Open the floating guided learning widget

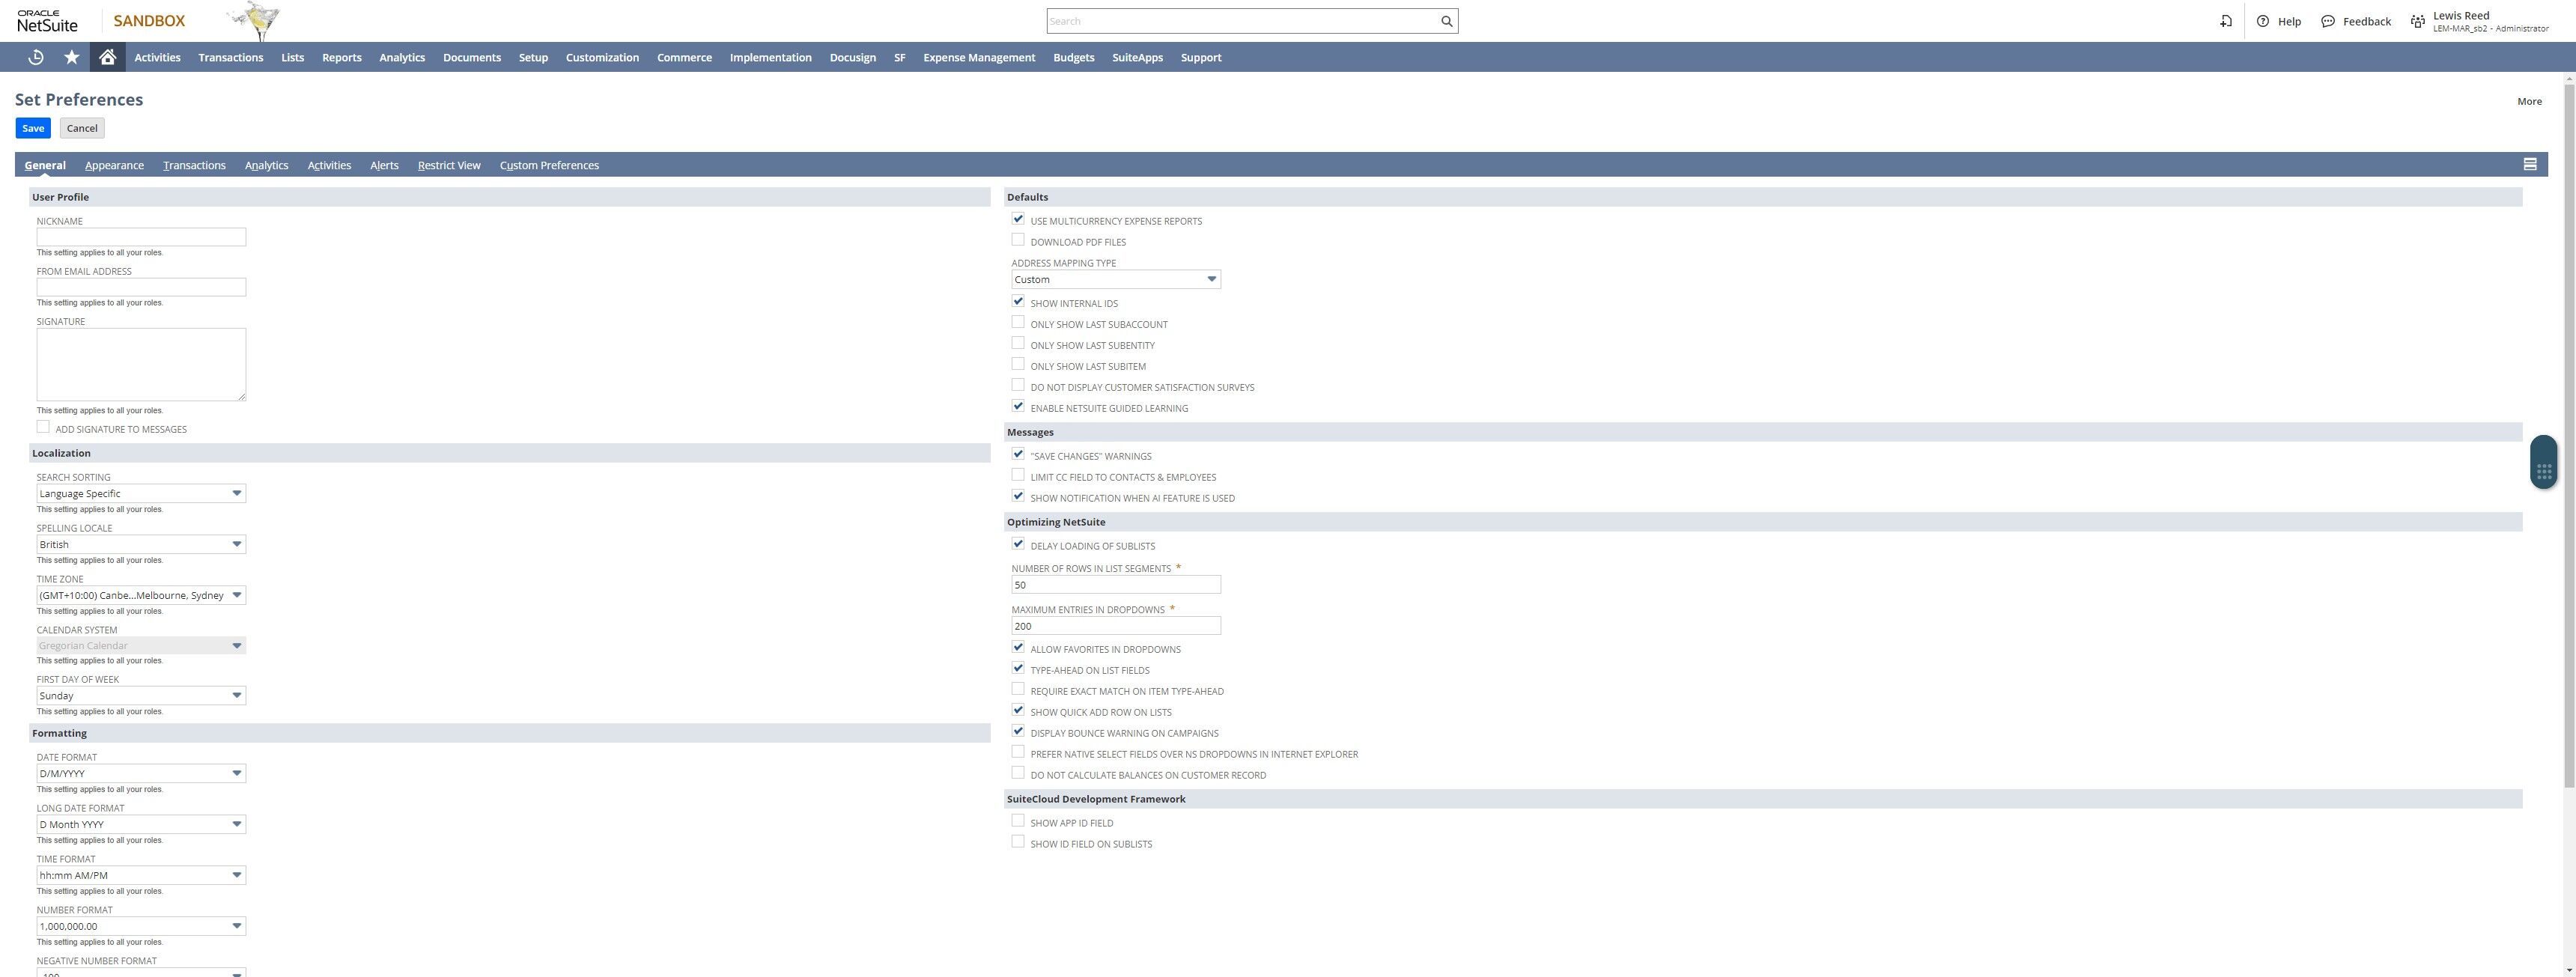click(2544, 463)
